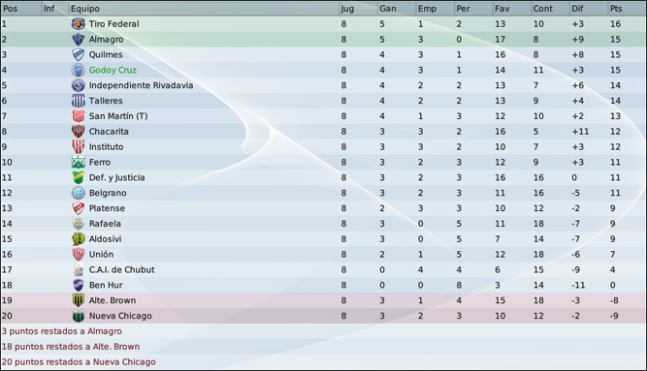Screen dimensions: 647x371
Task: Open the Talleres team link
Action: point(106,101)
